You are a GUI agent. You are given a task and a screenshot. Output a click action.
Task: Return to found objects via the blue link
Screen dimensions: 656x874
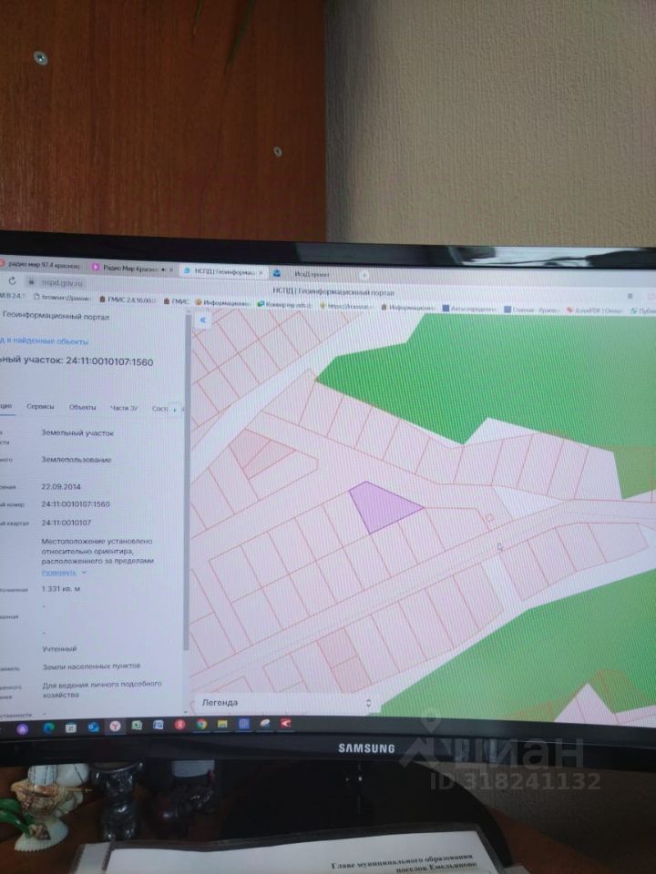pyautogui.click(x=44, y=340)
